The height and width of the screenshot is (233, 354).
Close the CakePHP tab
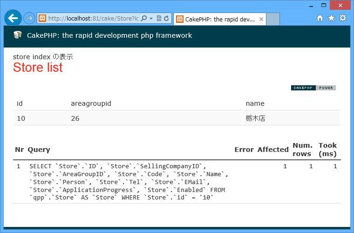coord(261,19)
